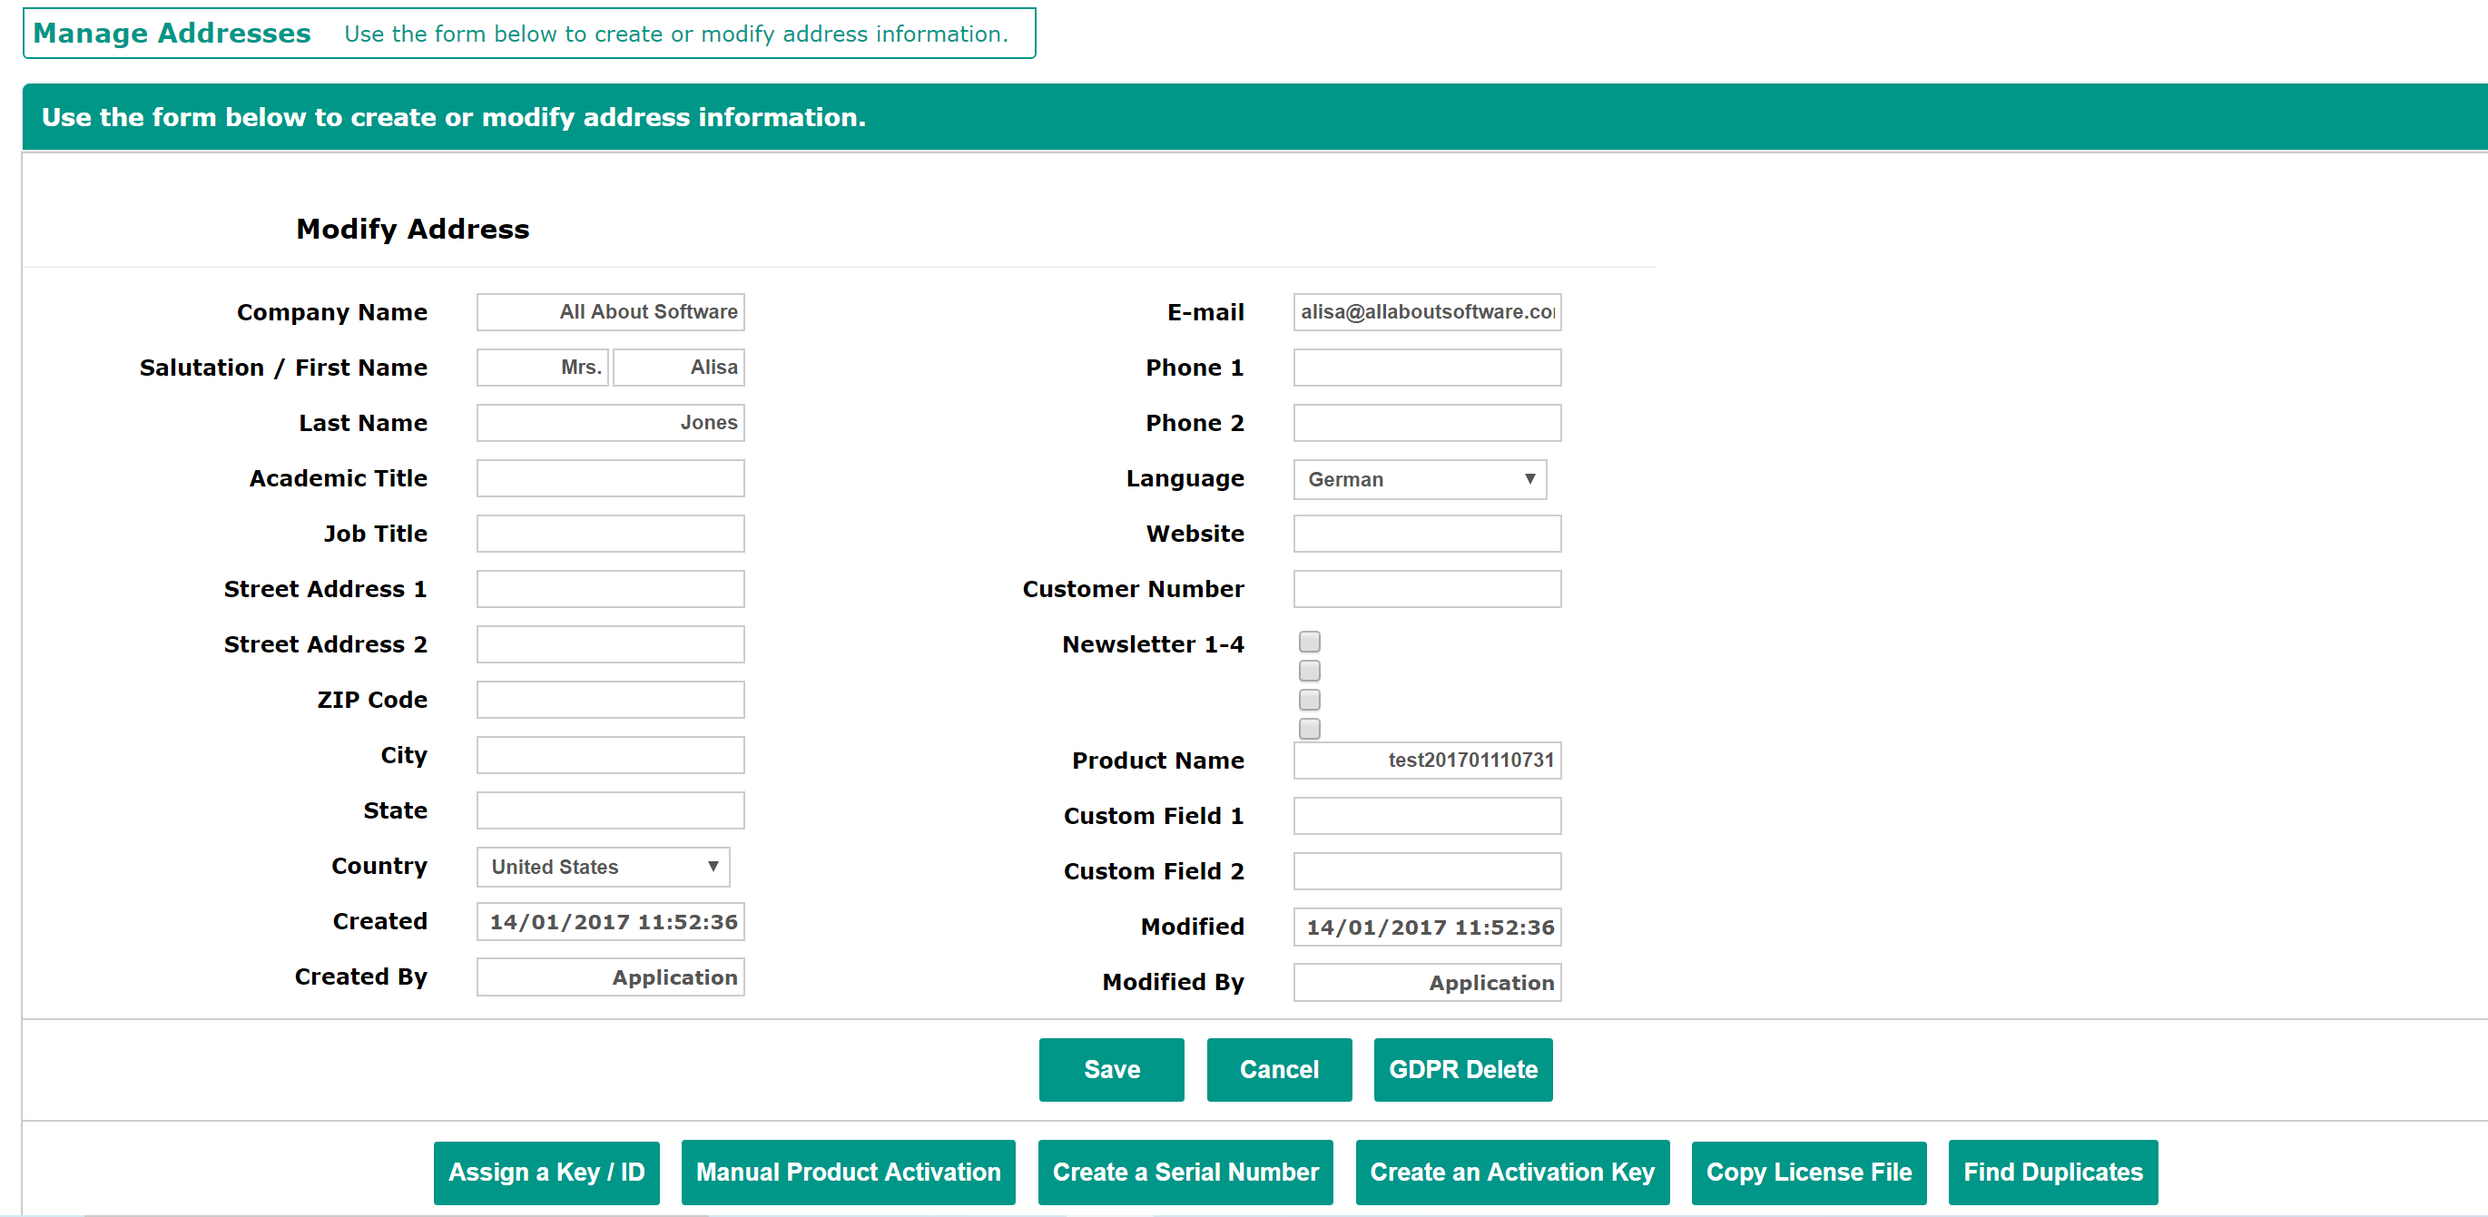The height and width of the screenshot is (1217, 2488).
Task: Focus the Company Name field
Action: click(610, 312)
